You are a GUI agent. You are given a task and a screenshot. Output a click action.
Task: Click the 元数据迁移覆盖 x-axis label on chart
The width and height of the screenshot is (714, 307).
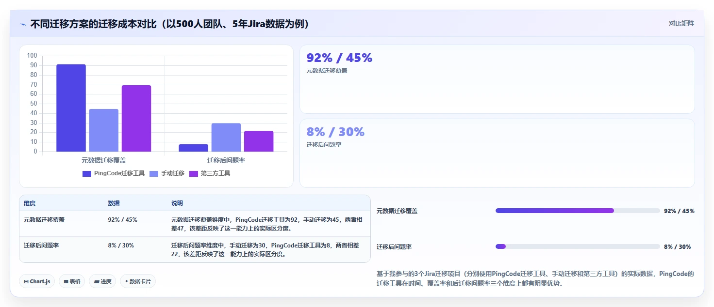(103, 160)
